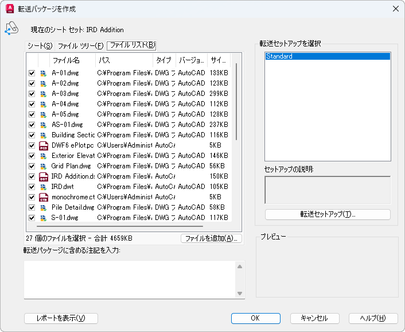Select the ファイル リスト(B) tab
405x332 pixels.
[131, 45]
